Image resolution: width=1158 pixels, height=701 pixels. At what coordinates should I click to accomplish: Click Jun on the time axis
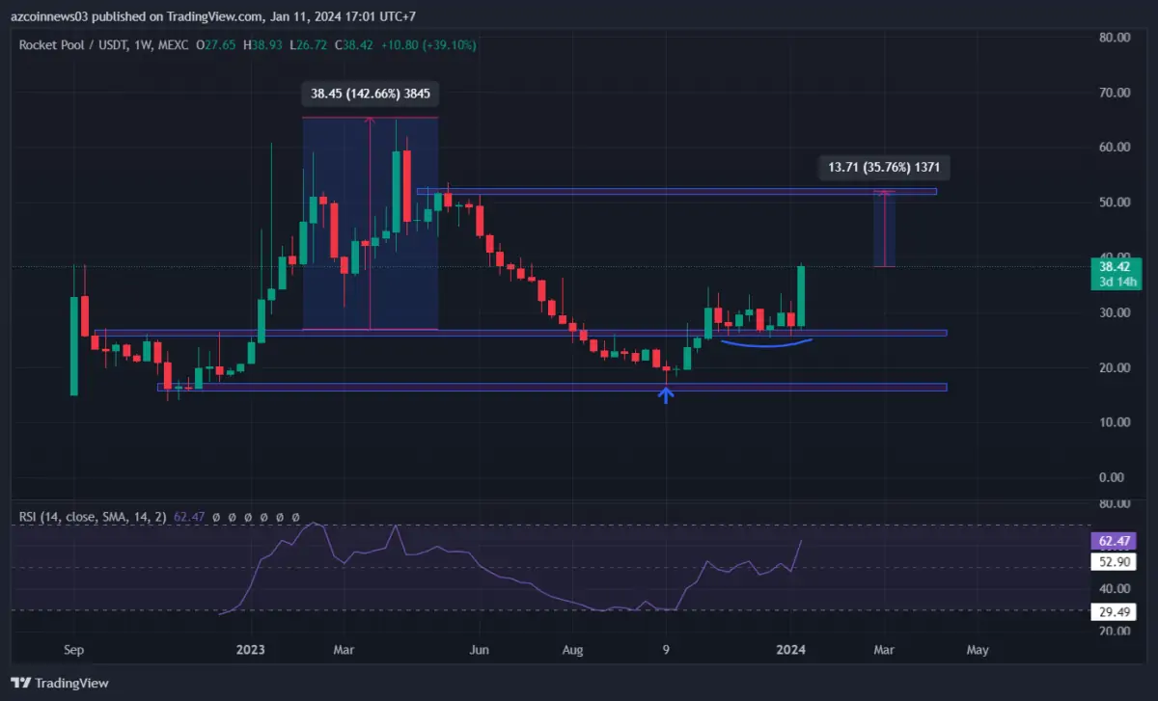pyautogui.click(x=482, y=650)
